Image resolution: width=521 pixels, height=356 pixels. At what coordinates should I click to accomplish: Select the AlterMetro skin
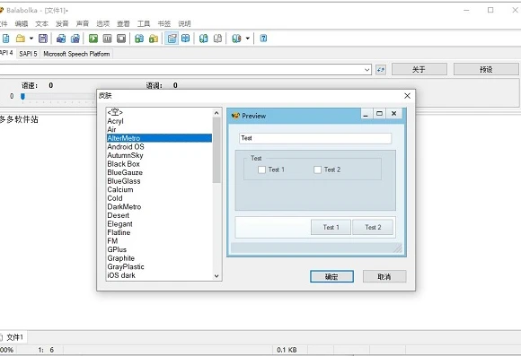click(x=159, y=138)
